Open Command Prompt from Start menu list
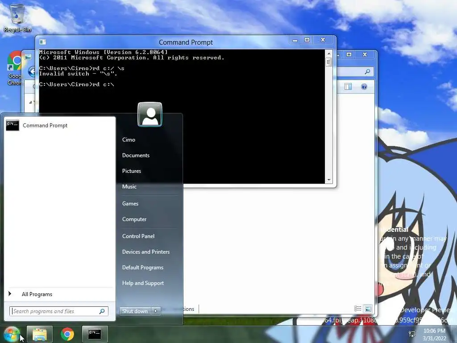 (x=60, y=125)
